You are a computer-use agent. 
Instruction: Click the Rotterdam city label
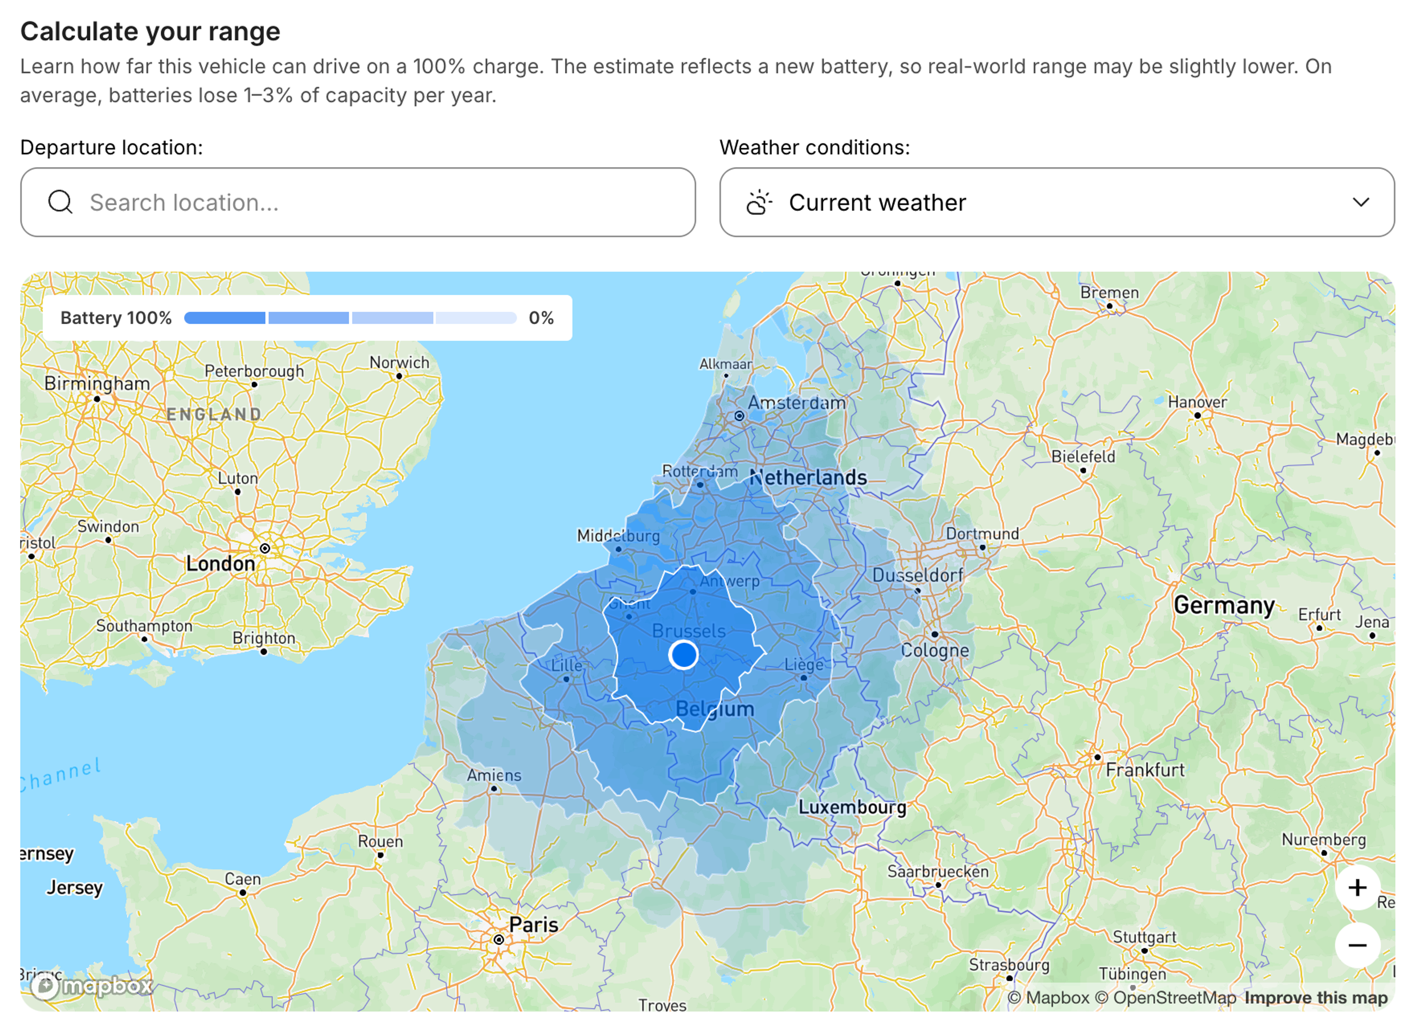699,471
